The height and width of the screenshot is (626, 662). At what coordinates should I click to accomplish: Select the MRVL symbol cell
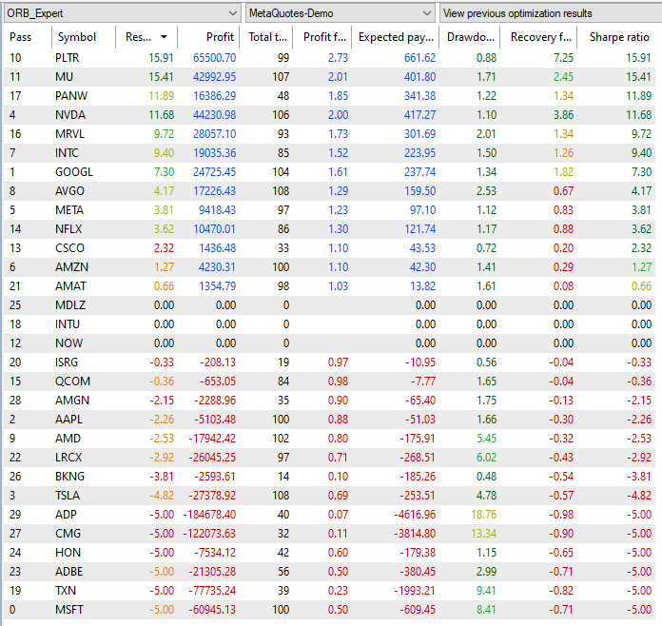point(69,134)
